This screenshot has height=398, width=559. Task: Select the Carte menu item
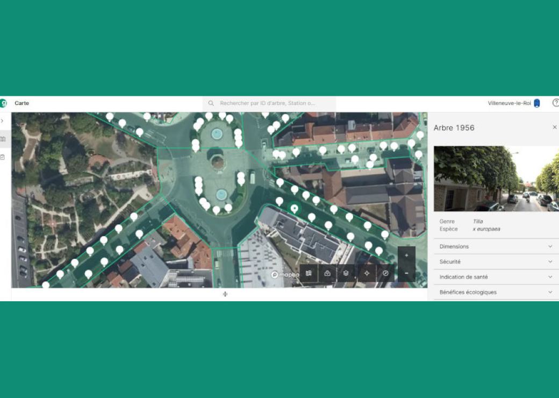(22, 103)
